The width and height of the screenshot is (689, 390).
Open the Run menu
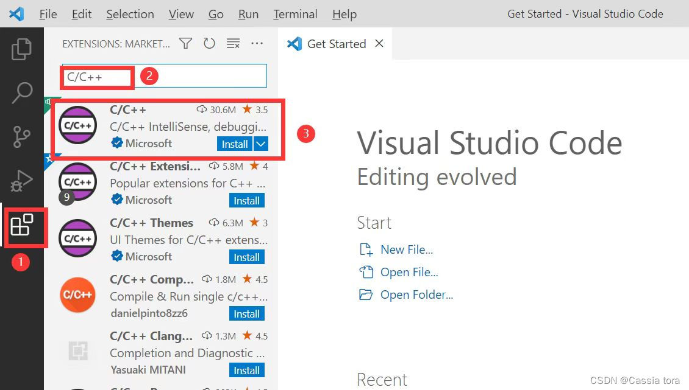point(248,14)
